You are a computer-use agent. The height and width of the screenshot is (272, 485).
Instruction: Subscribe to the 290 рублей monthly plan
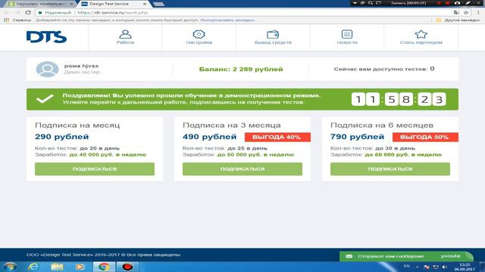(x=95, y=169)
